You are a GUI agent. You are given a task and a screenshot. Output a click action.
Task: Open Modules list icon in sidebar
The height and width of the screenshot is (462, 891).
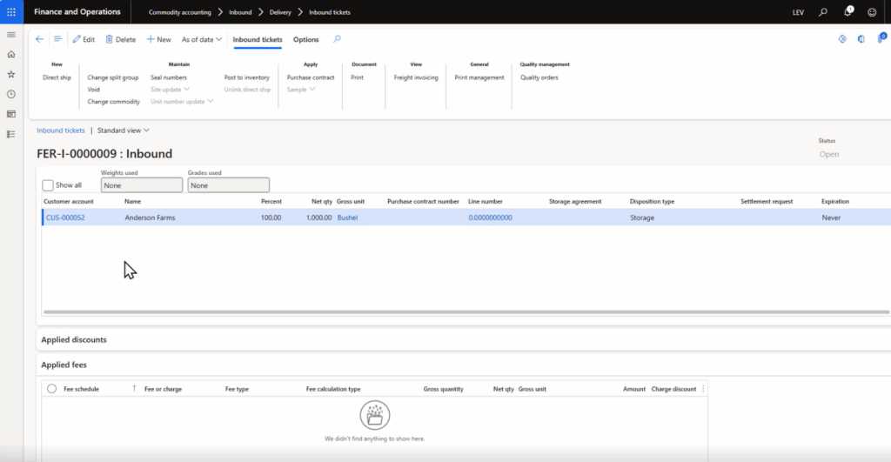[x=10, y=134]
